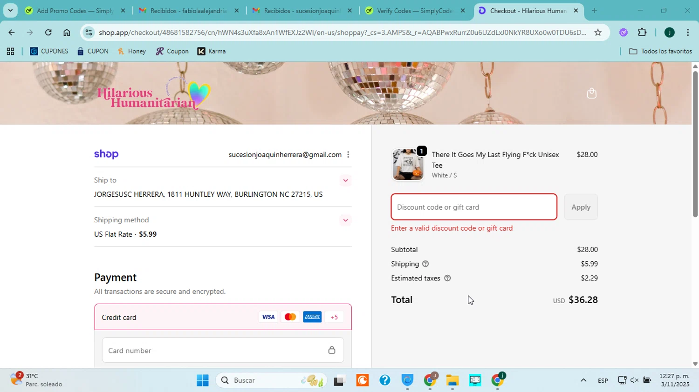
Task: Open the clock and date panel
Action: [x=674, y=380]
